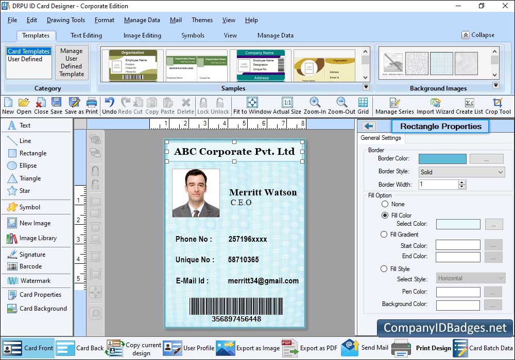
Task: Click the Print toolbar icon
Action: click(92, 106)
